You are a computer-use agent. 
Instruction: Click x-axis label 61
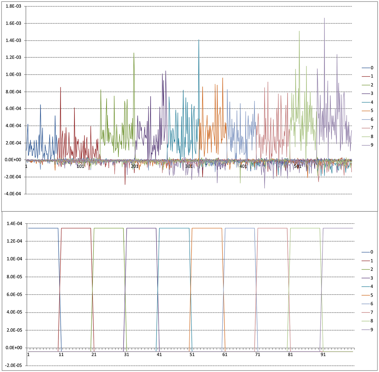[225, 355]
